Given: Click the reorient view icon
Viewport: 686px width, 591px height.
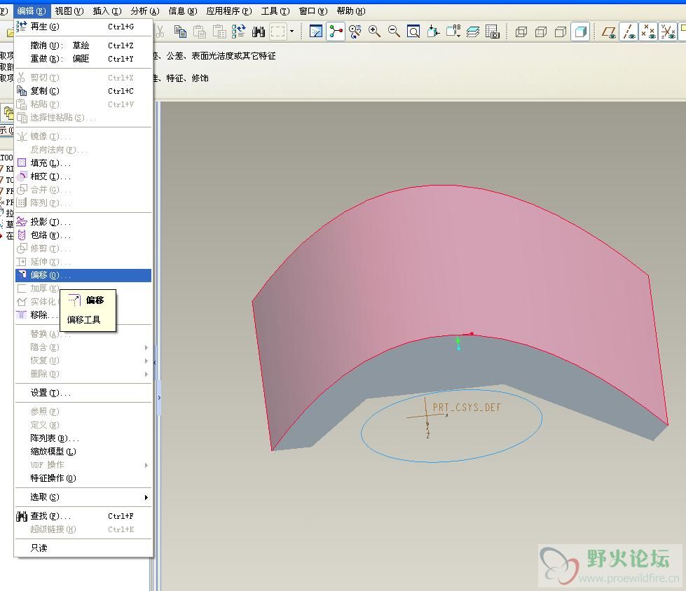Looking at the screenshot, I should tap(433, 32).
